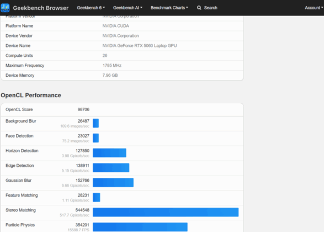Select Stereo Matching score 544548
Viewport: 324px width, 232px height.
tap(82, 210)
